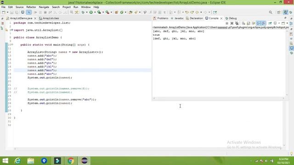The image size is (294, 165).
Task: Select the Problems view tab
Action: 161,18
